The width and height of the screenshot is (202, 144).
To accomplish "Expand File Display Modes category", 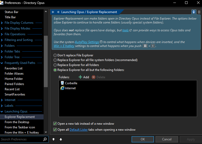I will (x=2, y=28).
